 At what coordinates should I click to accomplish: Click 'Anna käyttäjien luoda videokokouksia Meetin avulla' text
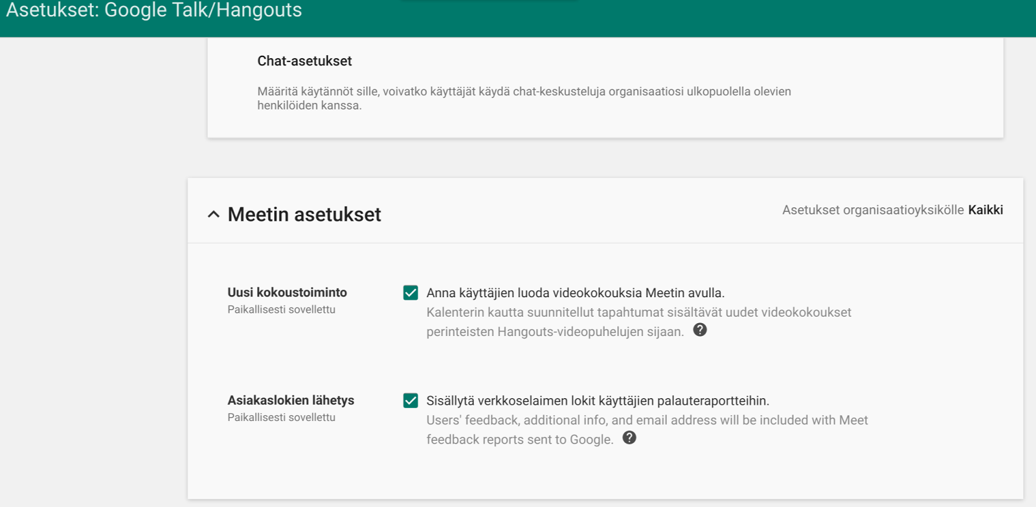coord(575,293)
